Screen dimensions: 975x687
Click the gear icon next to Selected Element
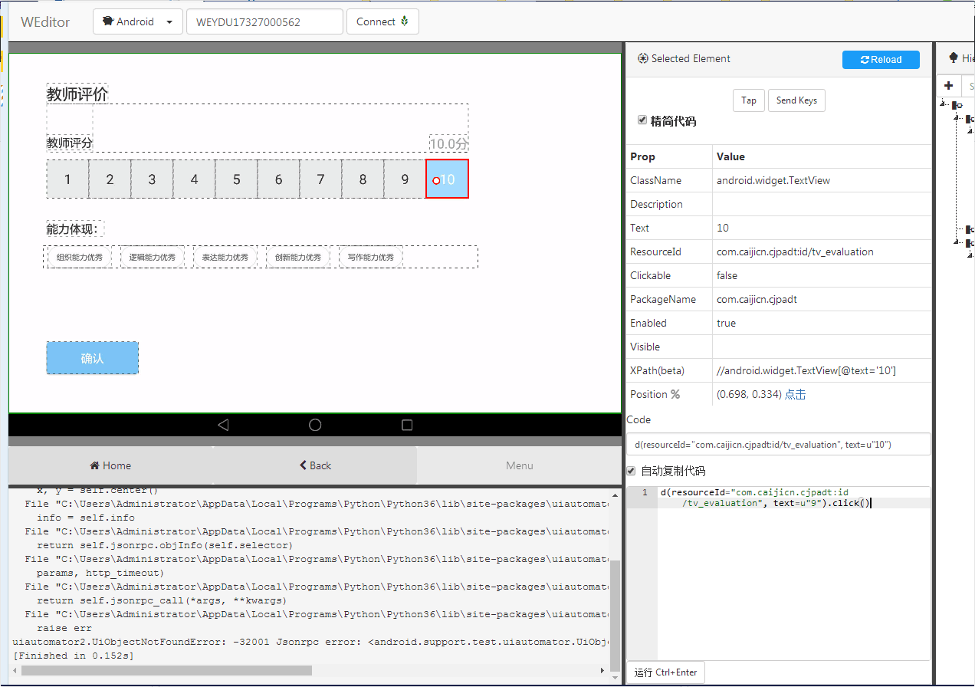click(x=642, y=58)
